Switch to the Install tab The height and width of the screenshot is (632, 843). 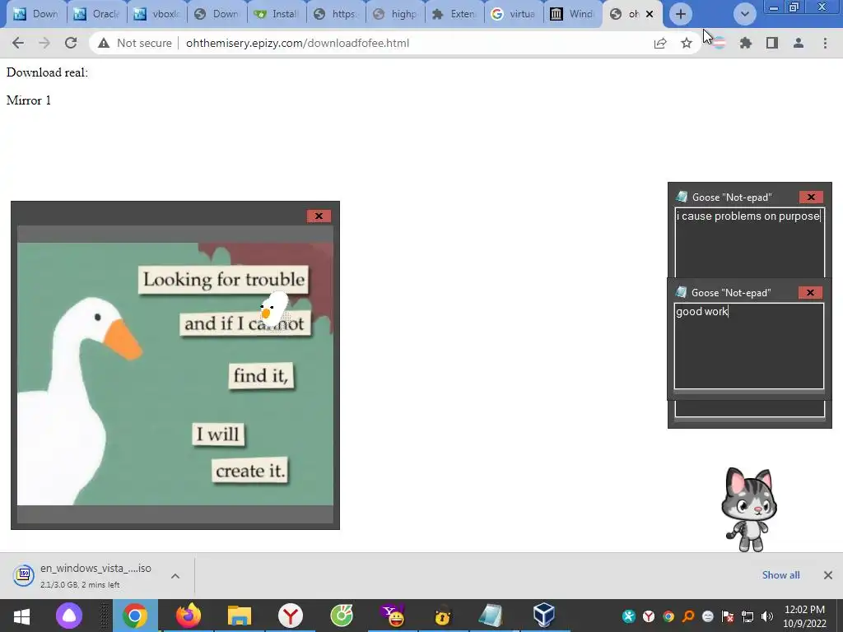[x=277, y=14]
